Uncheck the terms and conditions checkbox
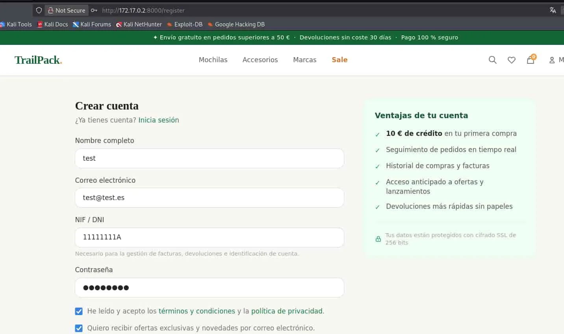The height and width of the screenshot is (334, 564). 79,311
